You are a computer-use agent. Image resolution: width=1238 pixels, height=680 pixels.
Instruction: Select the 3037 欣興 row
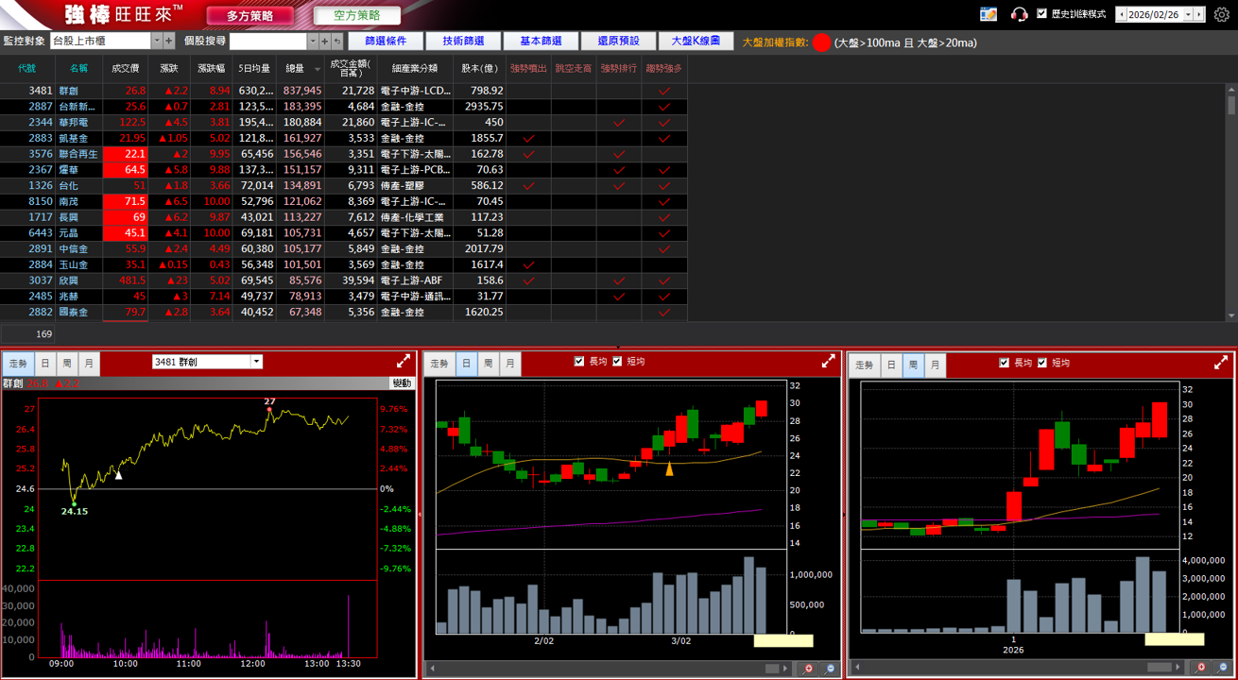click(344, 280)
